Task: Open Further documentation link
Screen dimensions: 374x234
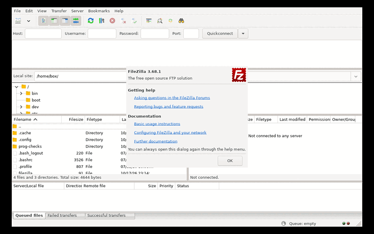Action: coord(156,141)
